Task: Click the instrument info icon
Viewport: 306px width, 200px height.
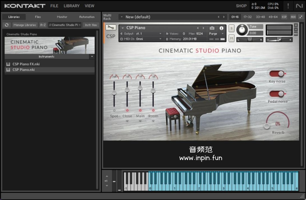Action: click(x=221, y=28)
